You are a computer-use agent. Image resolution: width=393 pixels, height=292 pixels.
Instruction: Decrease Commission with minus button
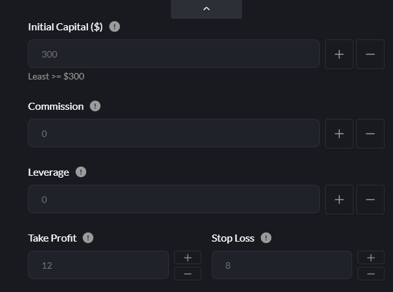(x=370, y=133)
